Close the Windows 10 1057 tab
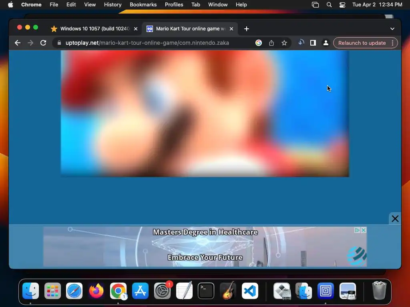The image size is (410, 307). 136,29
